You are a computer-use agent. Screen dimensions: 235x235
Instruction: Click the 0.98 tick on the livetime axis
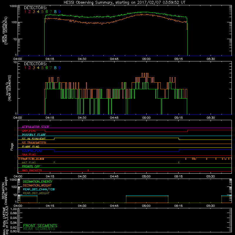pos(14,213)
